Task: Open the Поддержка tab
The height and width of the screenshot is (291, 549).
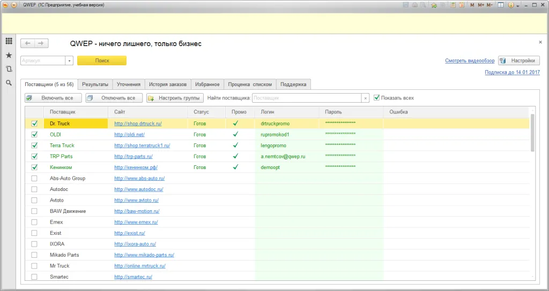Action: pos(293,84)
